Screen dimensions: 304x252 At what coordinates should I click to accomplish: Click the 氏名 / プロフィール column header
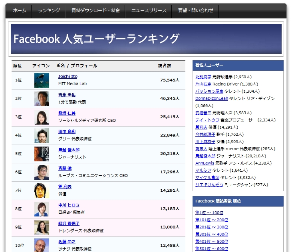[77, 66]
